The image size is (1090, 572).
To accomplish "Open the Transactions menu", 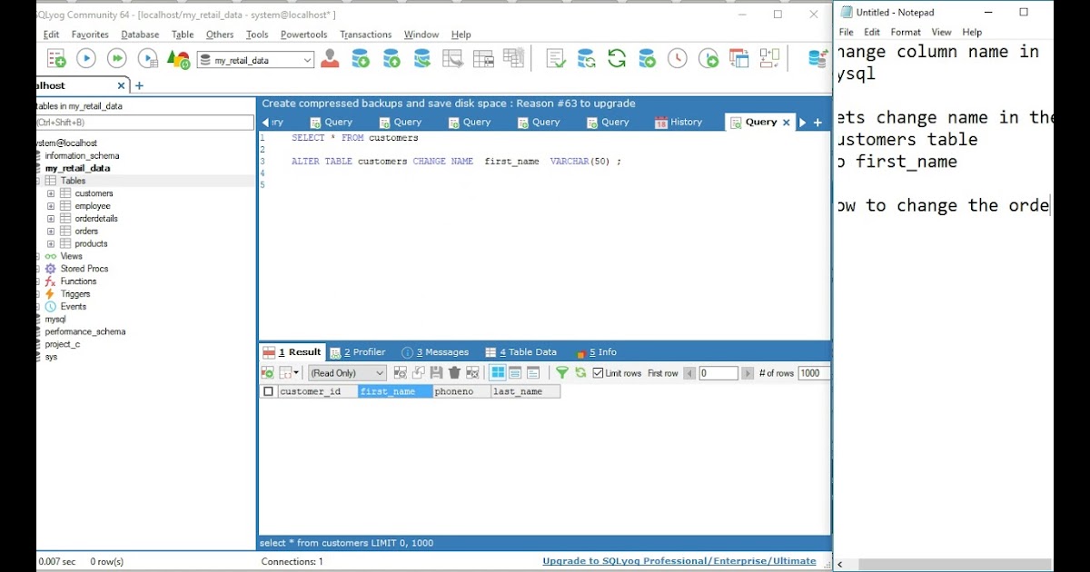I will coord(364,35).
